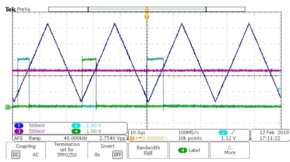This screenshot has height=162, width=290.
Task: Open the Bandwidth Full menu
Action: (x=148, y=150)
